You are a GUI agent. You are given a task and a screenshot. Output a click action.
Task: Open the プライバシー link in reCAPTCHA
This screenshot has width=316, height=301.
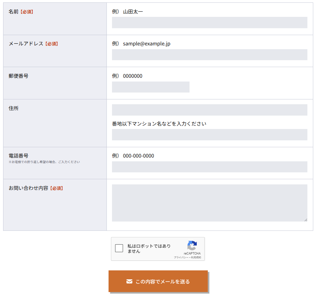pos(181,257)
